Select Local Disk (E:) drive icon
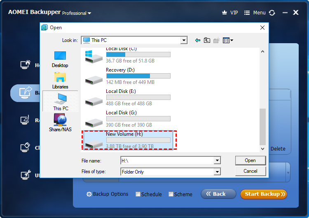 pyautogui.click(x=94, y=101)
